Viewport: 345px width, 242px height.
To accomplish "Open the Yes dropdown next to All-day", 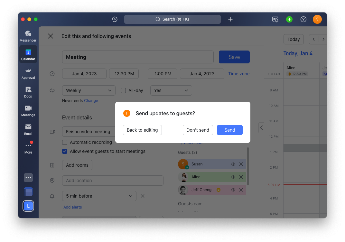I will (171, 90).
